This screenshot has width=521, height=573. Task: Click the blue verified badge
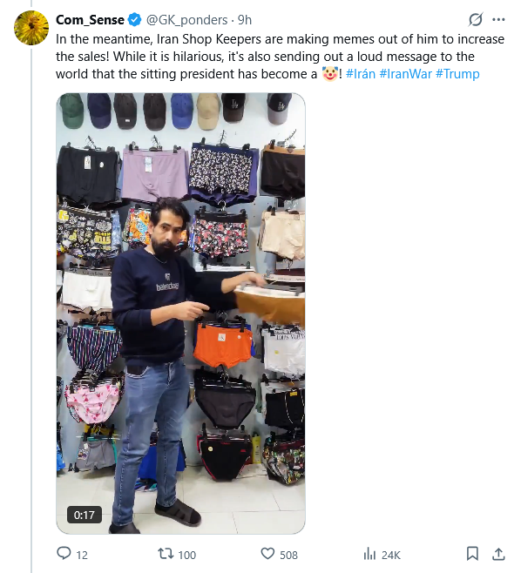(135, 20)
